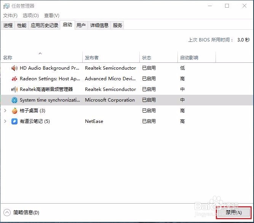Open the 选项(O) menu
The image size is (254, 223).
coord(30,16)
